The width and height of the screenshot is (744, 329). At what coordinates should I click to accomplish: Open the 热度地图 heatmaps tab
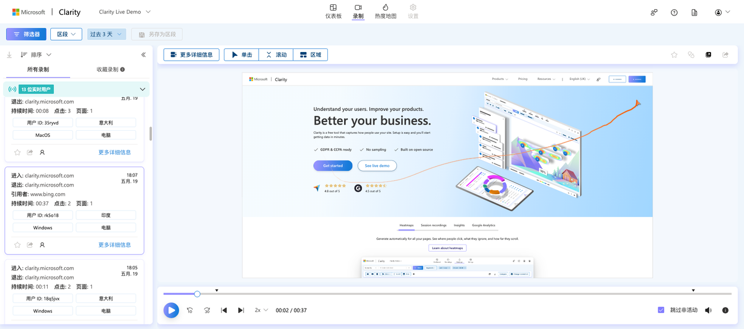(386, 11)
